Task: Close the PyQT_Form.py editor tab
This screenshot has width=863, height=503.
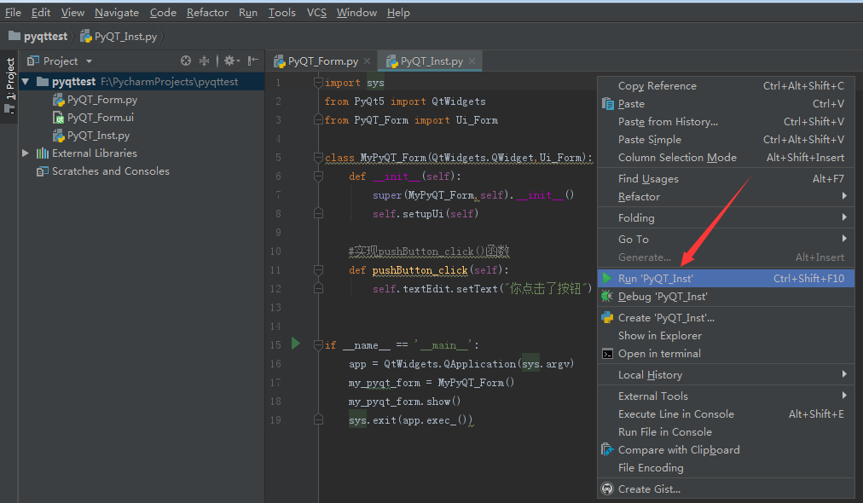Action: point(367,61)
